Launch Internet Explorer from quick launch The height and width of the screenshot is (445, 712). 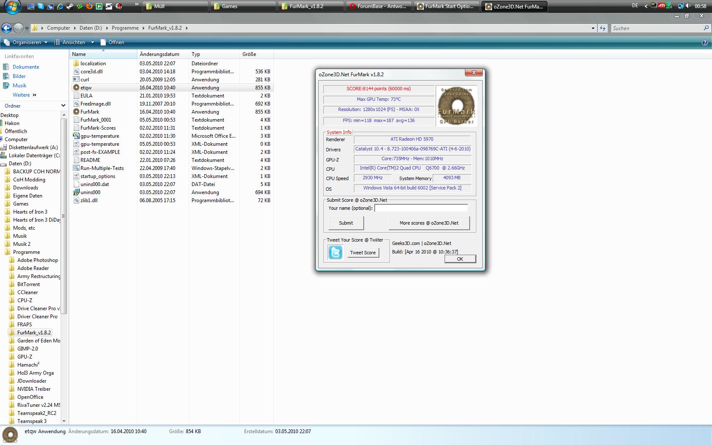[60, 6]
